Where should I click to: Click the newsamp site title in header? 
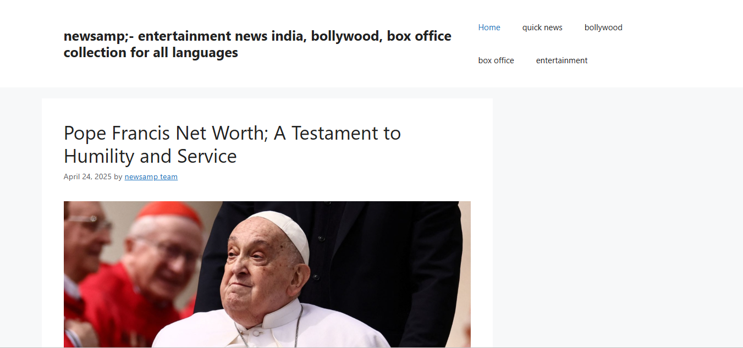257,44
